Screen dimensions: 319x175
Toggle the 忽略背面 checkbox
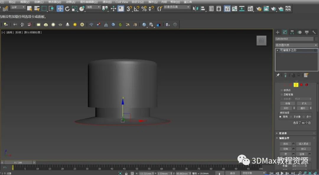pos(281,94)
